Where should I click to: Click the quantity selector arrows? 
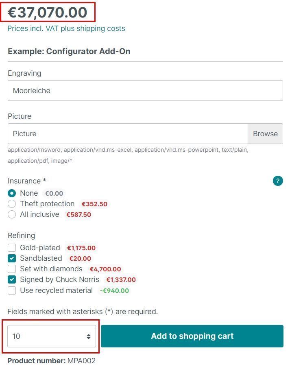88,336
